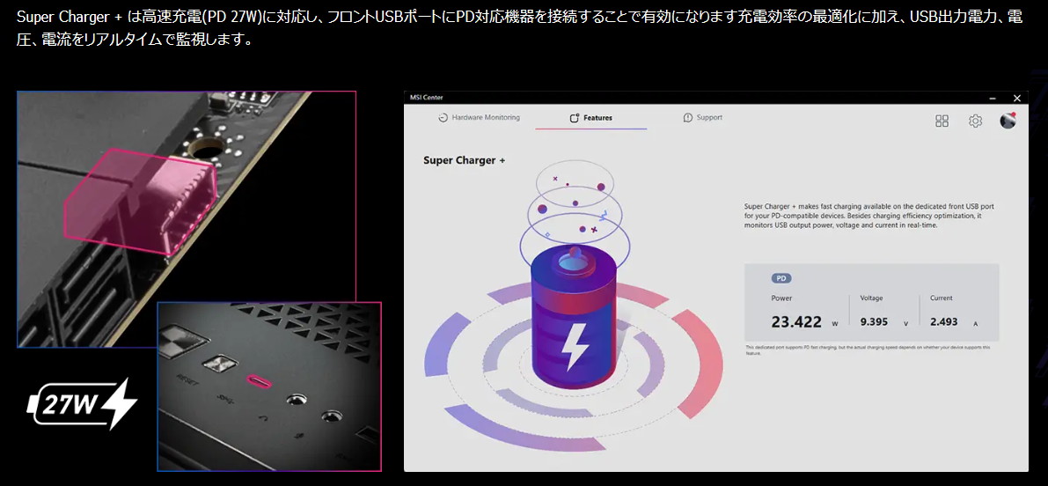This screenshot has width=1048, height=486.
Task: Click the Power label
Action: pyautogui.click(x=781, y=298)
